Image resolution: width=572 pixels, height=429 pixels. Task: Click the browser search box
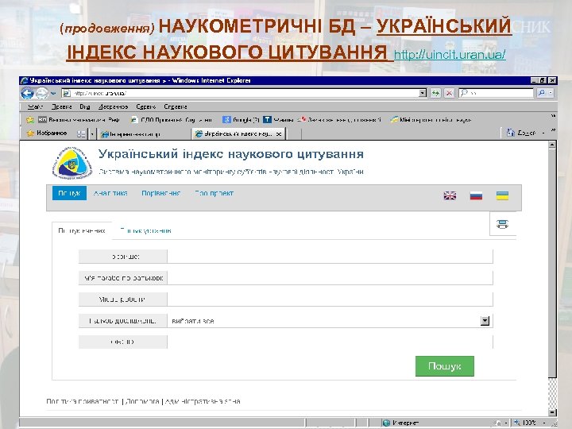coord(496,93)
